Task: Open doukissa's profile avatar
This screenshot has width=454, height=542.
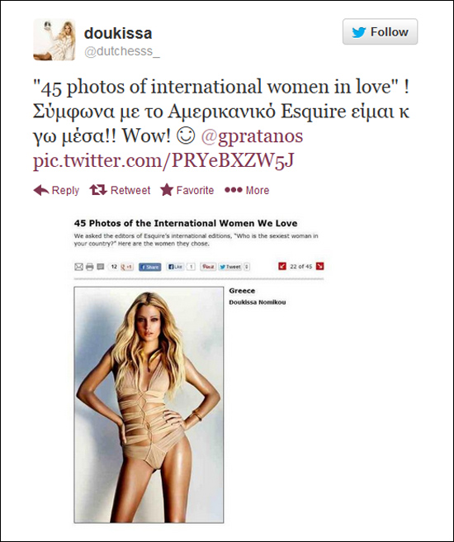Action: (54, 40)
